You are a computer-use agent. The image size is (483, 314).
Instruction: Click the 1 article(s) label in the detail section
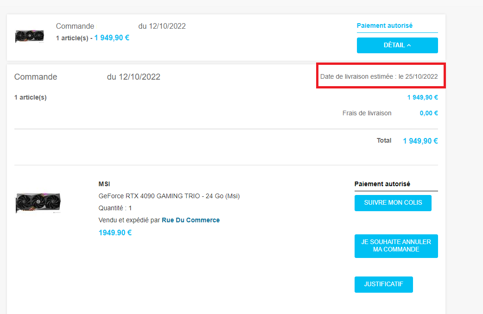coord(30,97)
